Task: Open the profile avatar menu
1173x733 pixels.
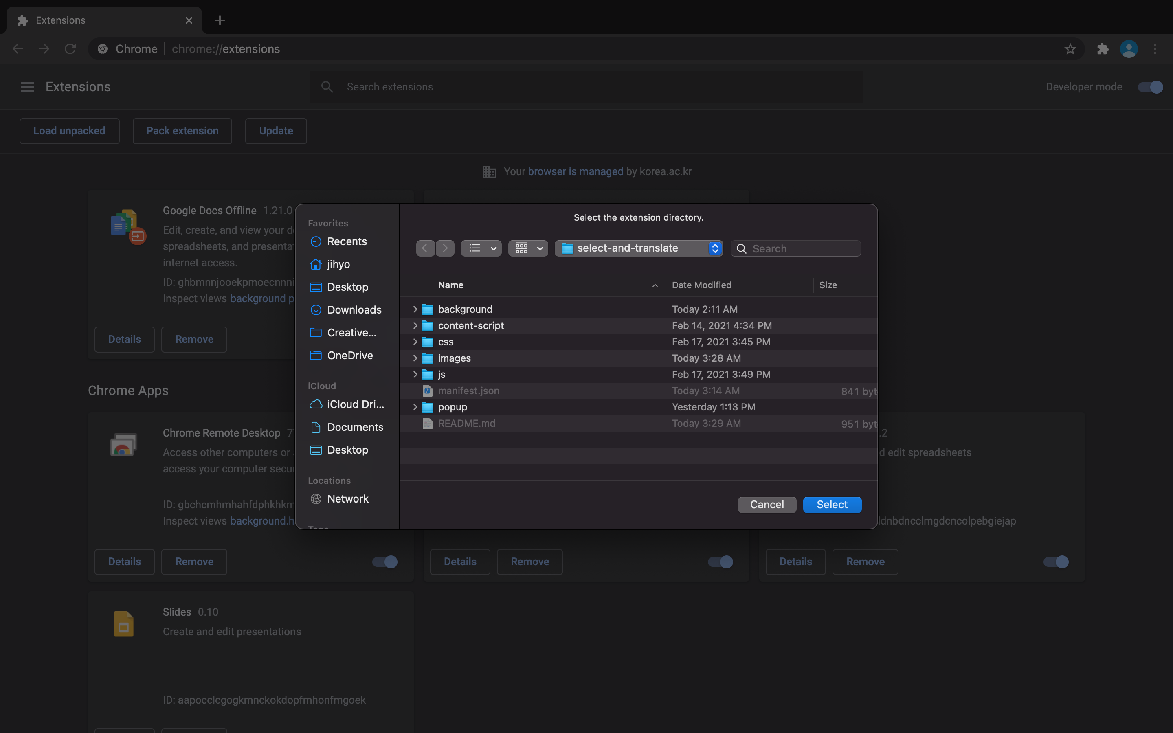Action: pos(1129,49)
